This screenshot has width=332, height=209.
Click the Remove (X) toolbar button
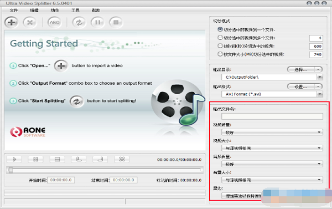pos(30,22)
